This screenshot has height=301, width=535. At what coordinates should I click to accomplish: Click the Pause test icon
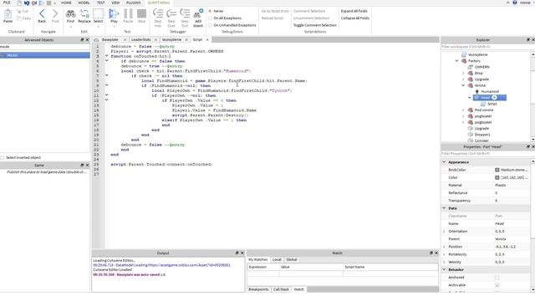[128, 14]
